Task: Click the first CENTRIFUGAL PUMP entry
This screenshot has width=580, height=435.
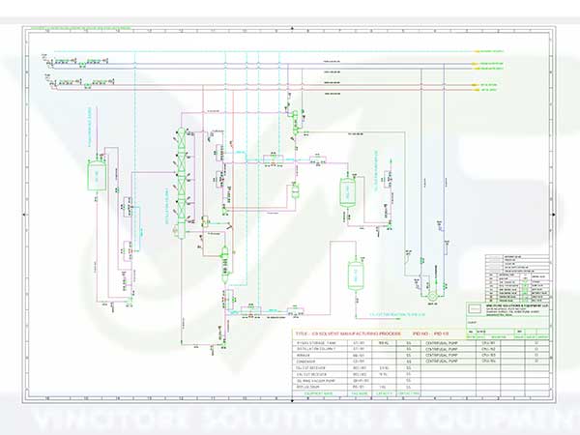Action: (x=442, y=343)
